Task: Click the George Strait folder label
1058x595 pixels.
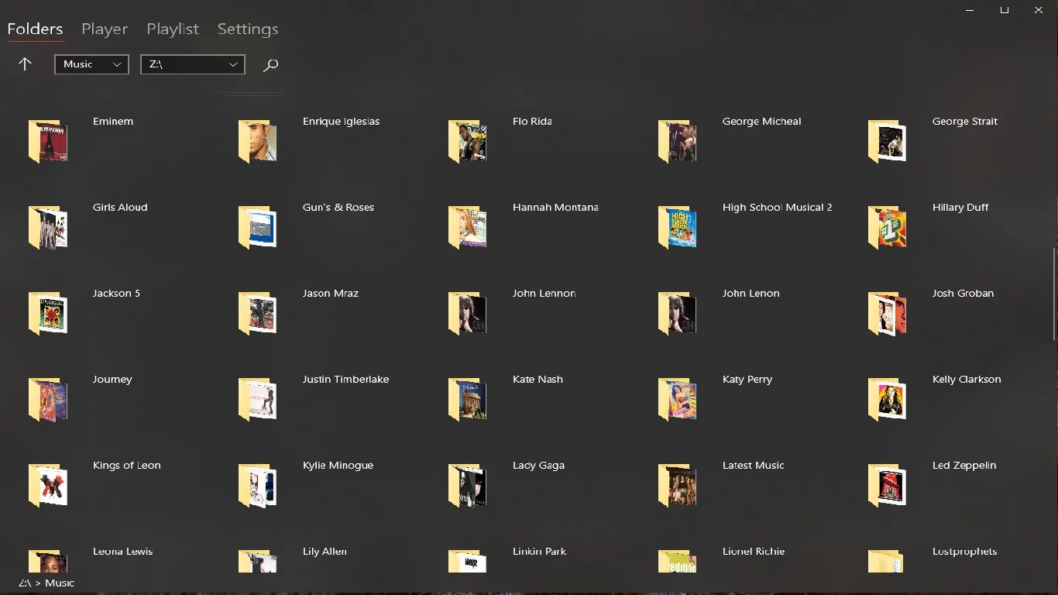Action: point(965,122)
